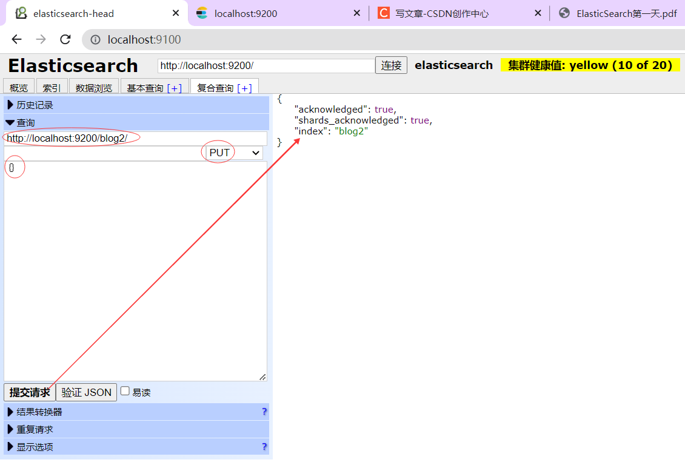Open the 索引 tab
Screen dimensions: 685x471
[x=52, y=87]
